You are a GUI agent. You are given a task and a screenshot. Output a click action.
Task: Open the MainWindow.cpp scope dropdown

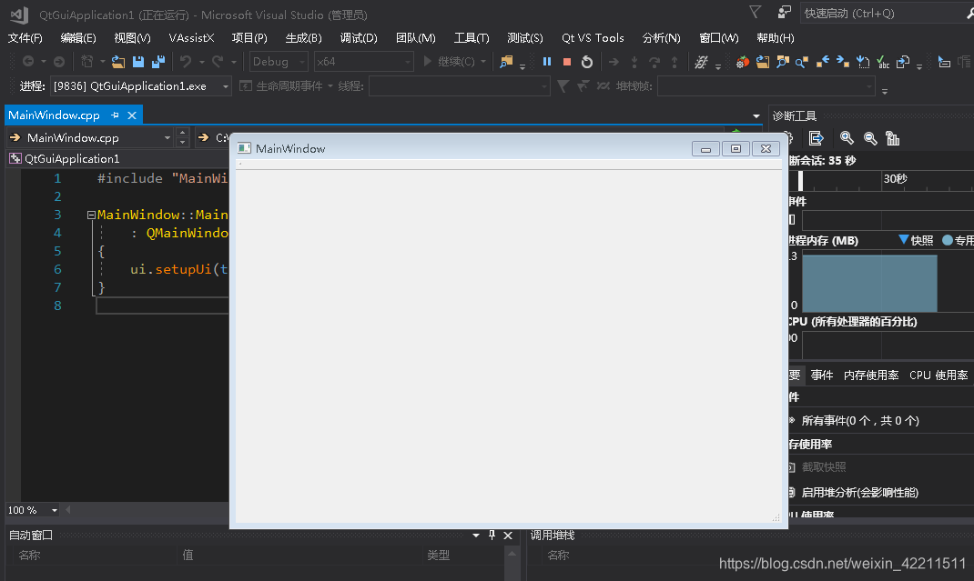pos(89,138)
